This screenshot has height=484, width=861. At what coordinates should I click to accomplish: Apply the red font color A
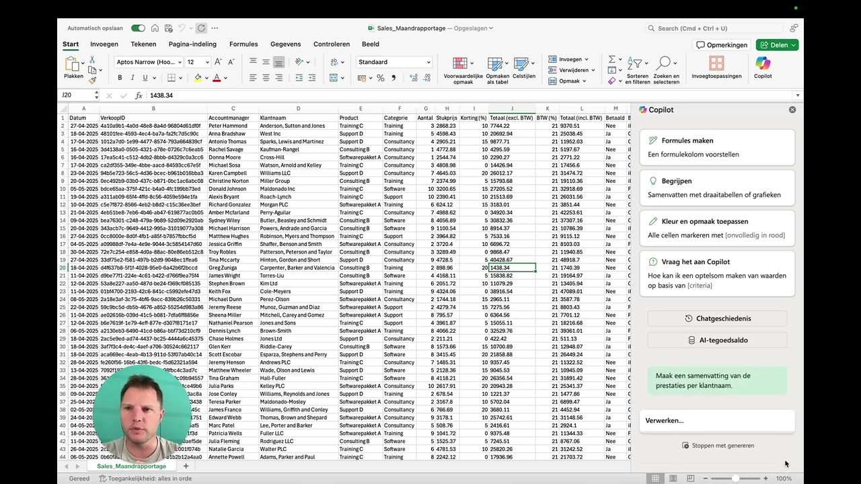[216, 78]
